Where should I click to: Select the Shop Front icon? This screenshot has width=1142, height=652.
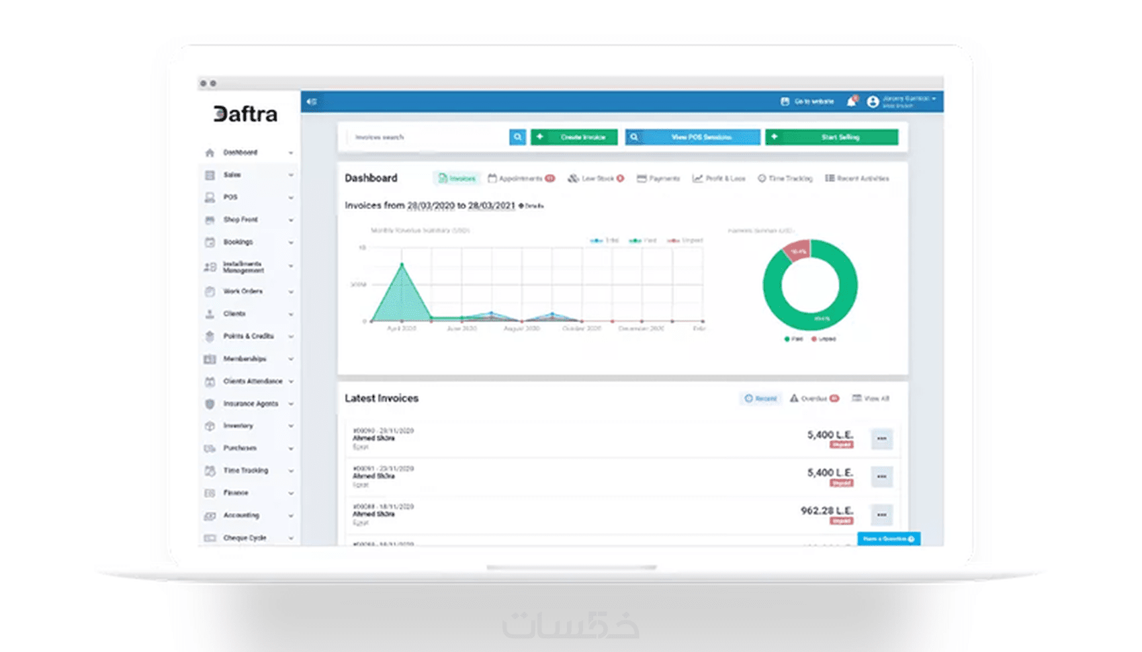(210, 220)
